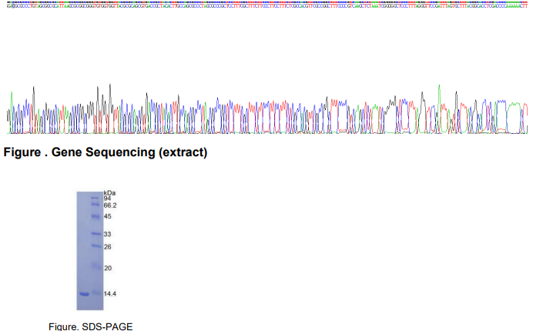Image resolution: width=533 pixels, height=331 pixels.
Task: Click the '94' marker label
Action: tap(107, 198)
